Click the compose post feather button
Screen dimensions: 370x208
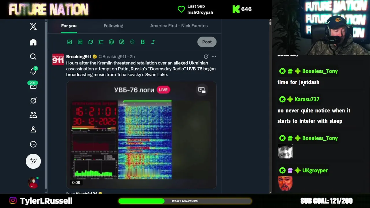coord(33,161)
